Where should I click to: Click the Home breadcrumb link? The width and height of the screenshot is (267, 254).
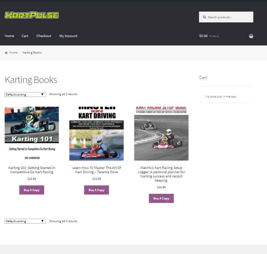point(14,52)
